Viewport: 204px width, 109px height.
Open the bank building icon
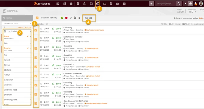point(84,4)
